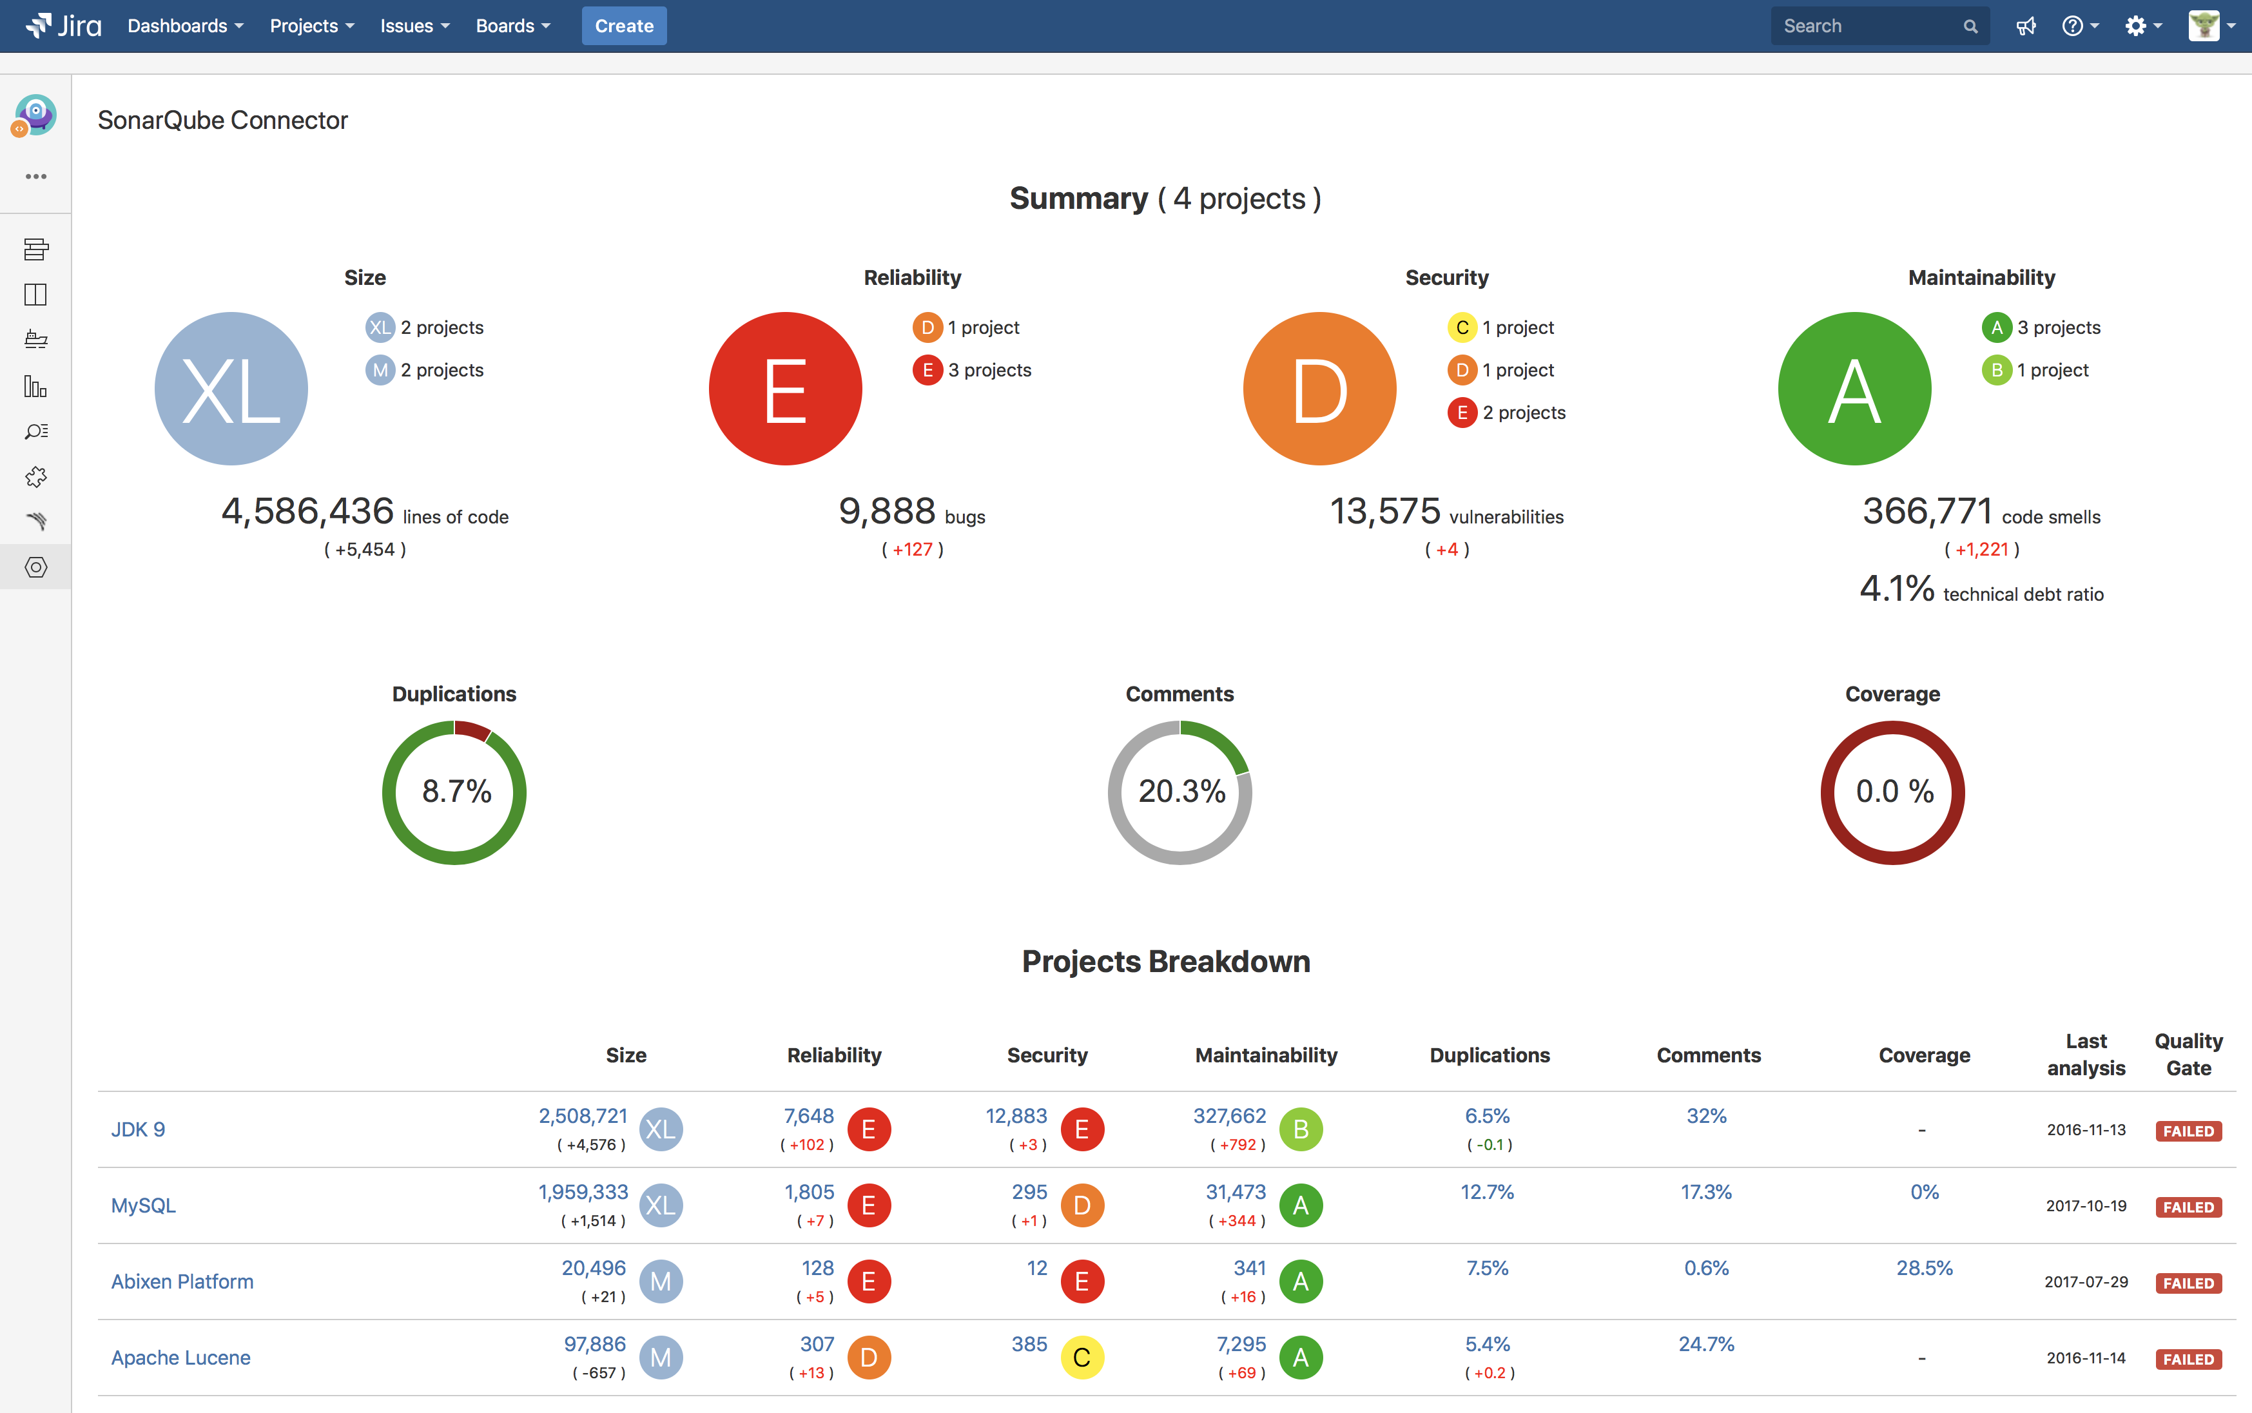Open the MySQL project link
Viewport: 2252px width, 1413px height.
[143, 1205]
